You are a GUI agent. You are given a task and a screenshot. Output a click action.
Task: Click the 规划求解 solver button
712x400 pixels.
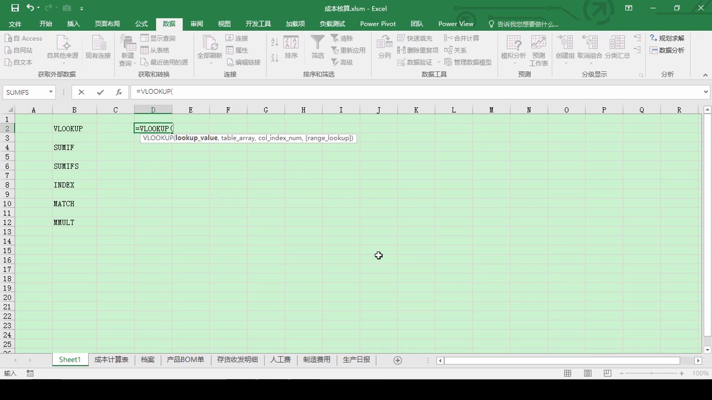click(667, 38)
